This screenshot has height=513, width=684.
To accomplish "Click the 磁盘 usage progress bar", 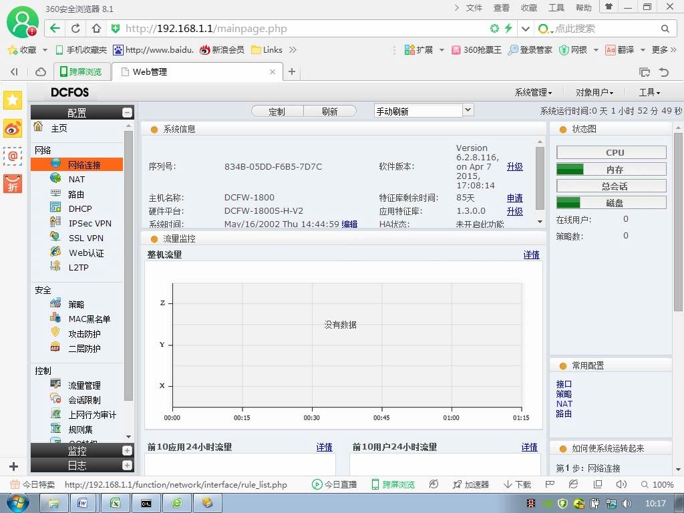I will (x=611, y=202).
